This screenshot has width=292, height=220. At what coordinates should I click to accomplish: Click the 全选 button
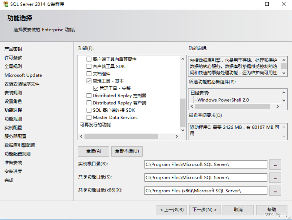93,151
